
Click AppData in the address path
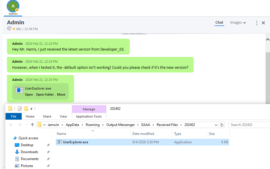pyautogui.click(x=72, y=125)
